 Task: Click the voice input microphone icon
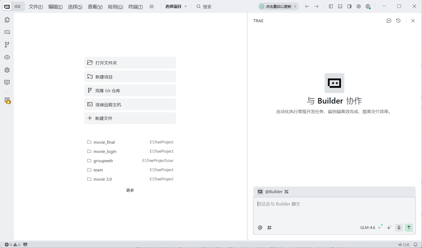pyautogui.click(x=399, y=227)
